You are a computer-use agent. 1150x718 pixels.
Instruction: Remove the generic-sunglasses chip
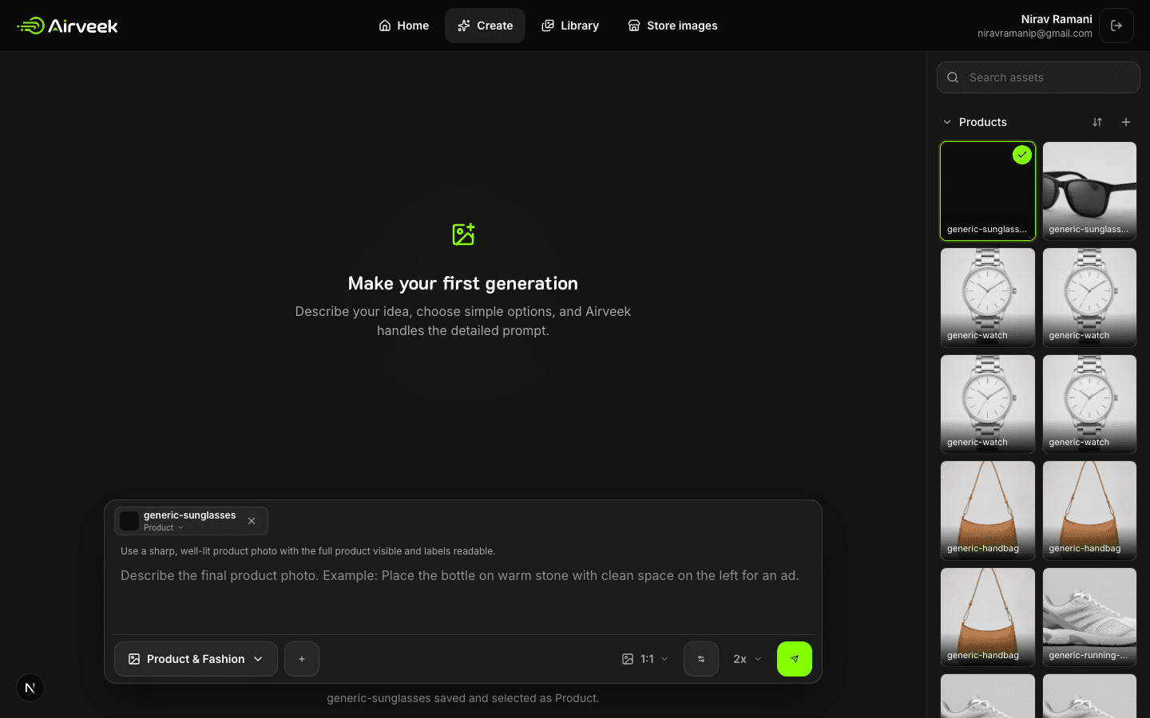[x=252, y=521]
